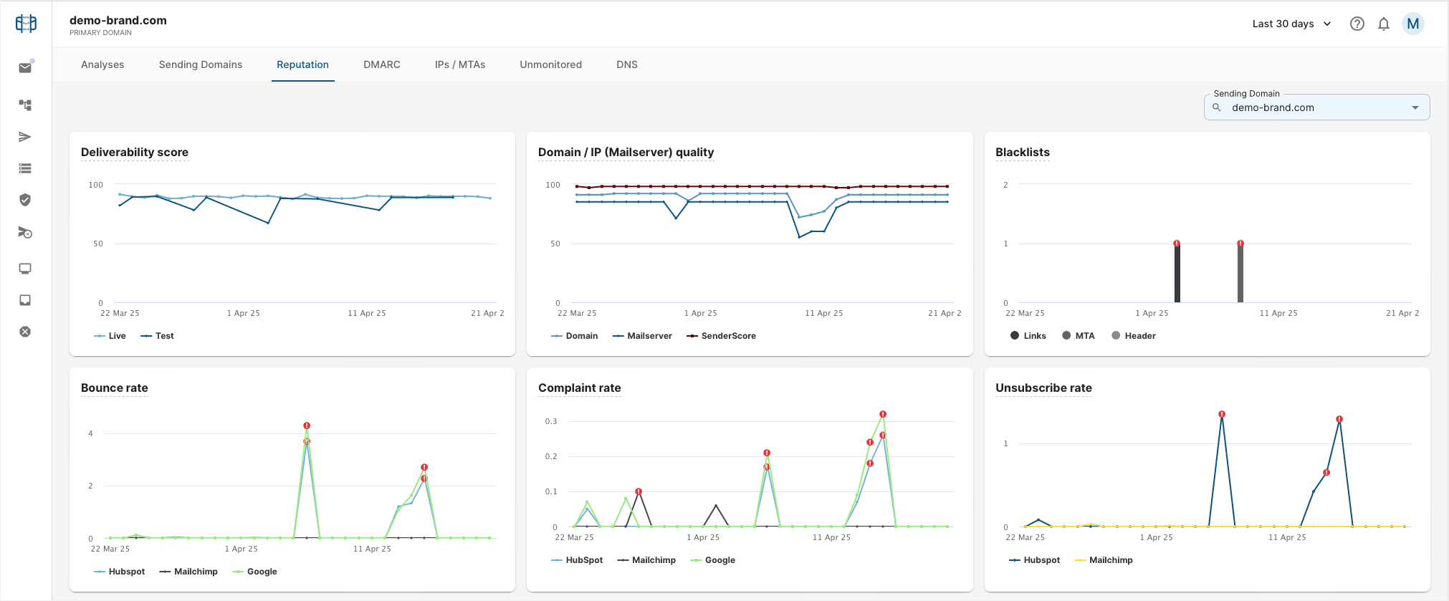1449x601 pixels.
Task: Click the Bounce rate chart title
Action: pos(115,388)
